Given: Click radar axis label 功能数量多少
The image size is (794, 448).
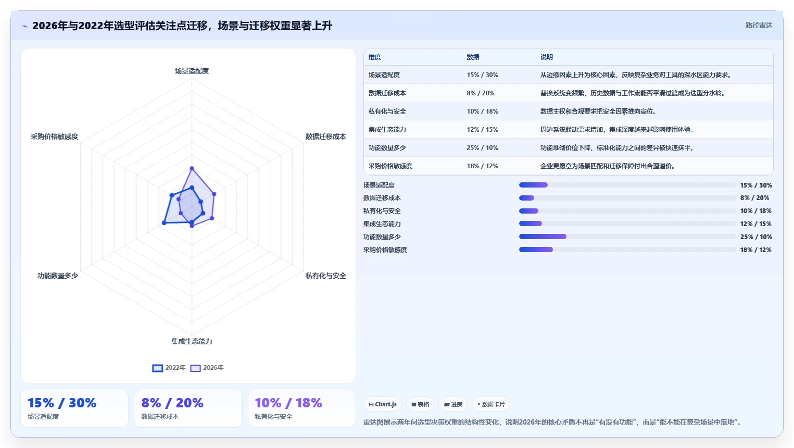Looking at the screenshot, I should tap(58, 276).
